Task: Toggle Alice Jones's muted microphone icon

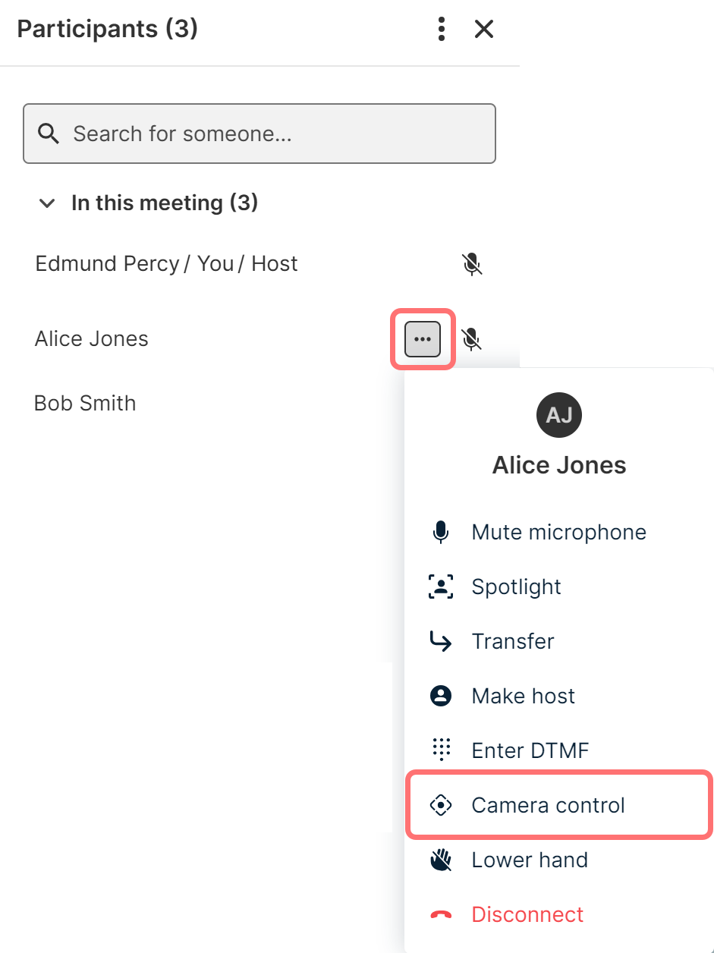Action: (x=472, y=339)
